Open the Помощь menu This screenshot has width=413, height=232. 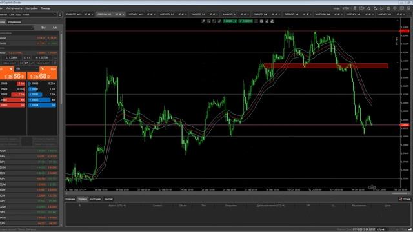click(45, 8)
